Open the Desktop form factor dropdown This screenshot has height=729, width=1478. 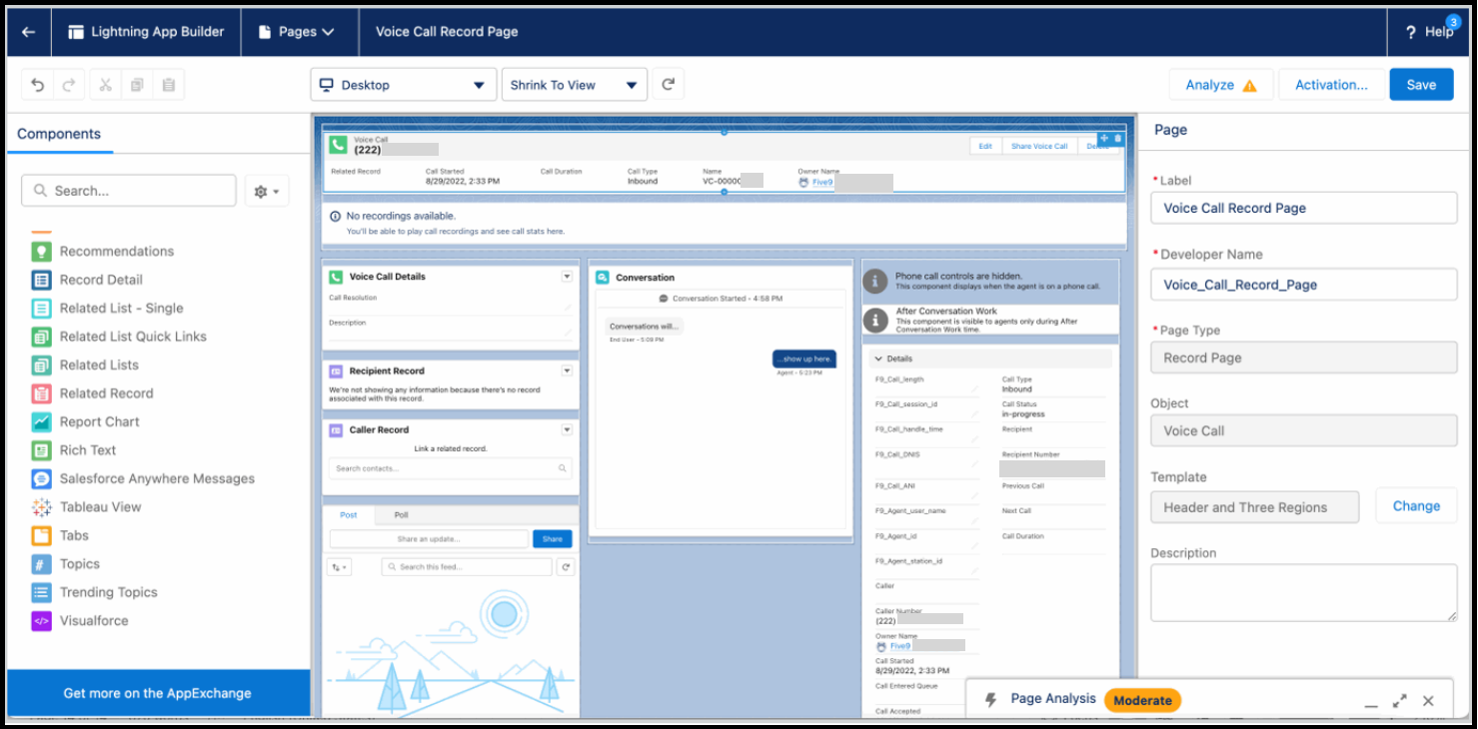click(x=404, y=85)
